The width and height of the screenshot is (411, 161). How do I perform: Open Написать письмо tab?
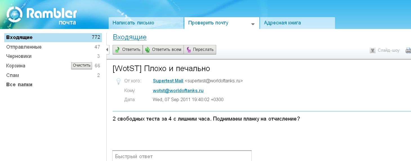tap(146, 23)
